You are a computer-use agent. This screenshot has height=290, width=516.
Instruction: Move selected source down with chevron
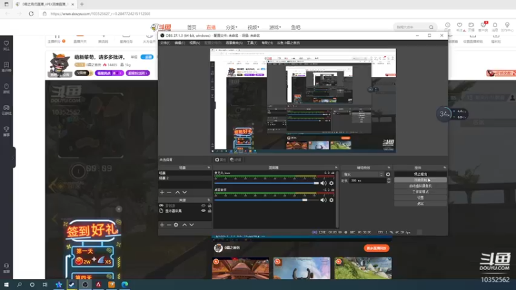coord(192,225)
